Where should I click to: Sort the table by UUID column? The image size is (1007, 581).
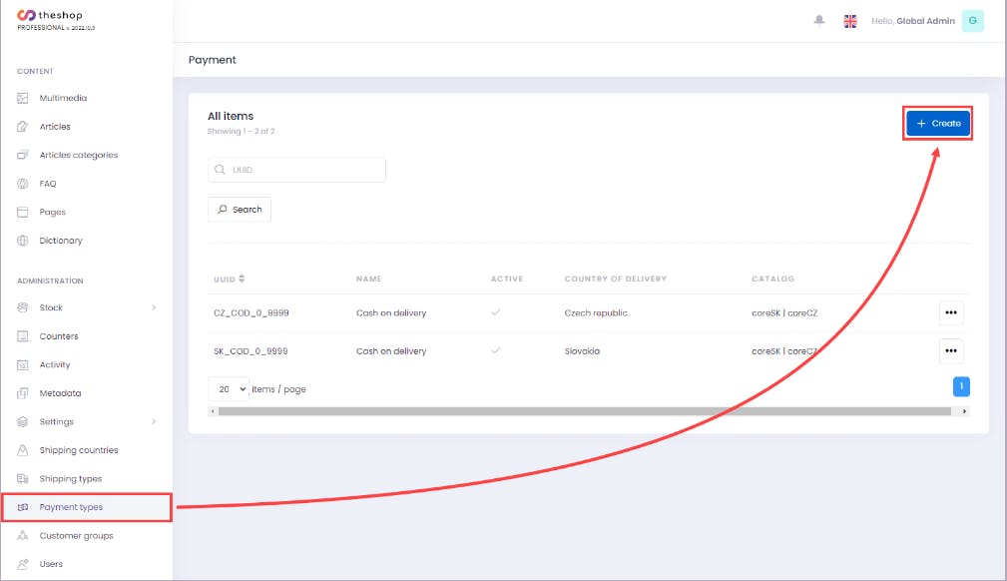tap(242, 279)
